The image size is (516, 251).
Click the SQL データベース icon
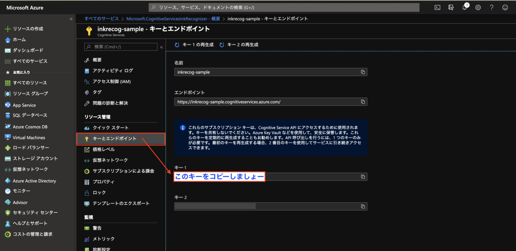(7, 115)
